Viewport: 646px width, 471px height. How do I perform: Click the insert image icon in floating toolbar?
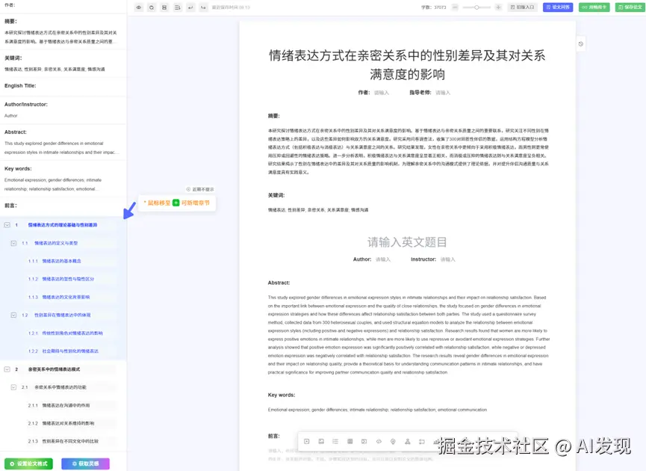click(321, 441)
